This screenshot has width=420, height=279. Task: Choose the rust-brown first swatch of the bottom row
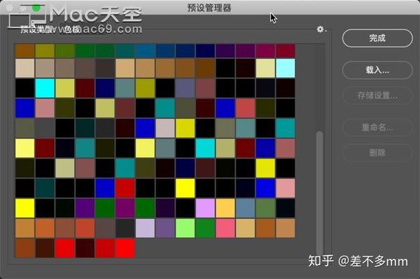coord(25,248)
